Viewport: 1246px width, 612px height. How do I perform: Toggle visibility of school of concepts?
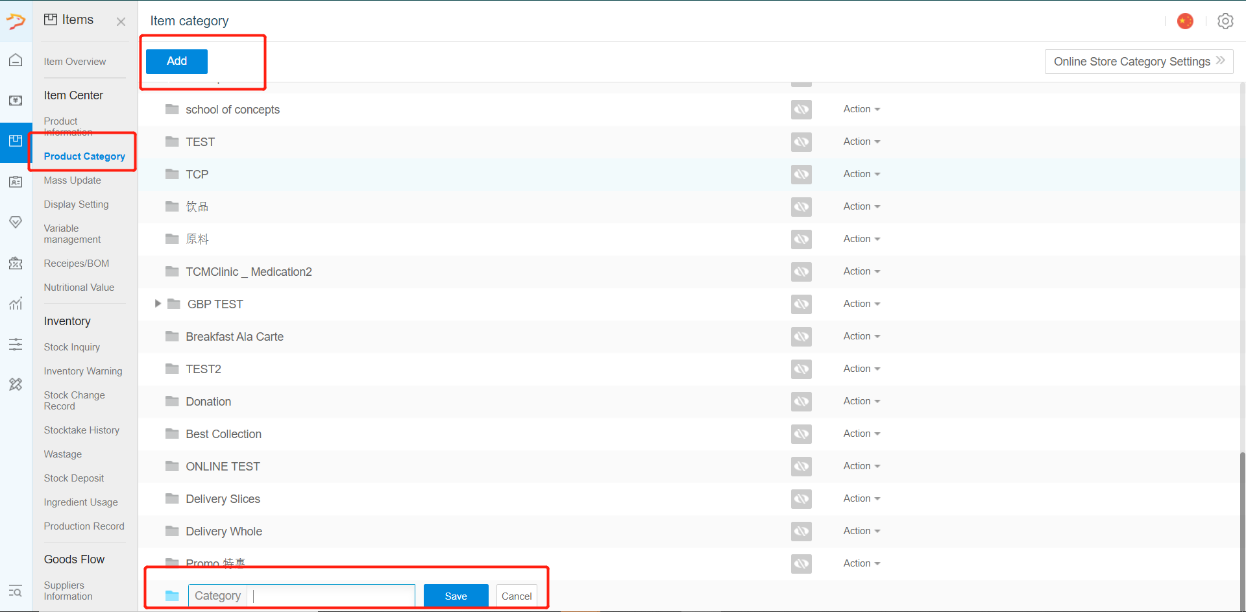(x=801, y=109)
